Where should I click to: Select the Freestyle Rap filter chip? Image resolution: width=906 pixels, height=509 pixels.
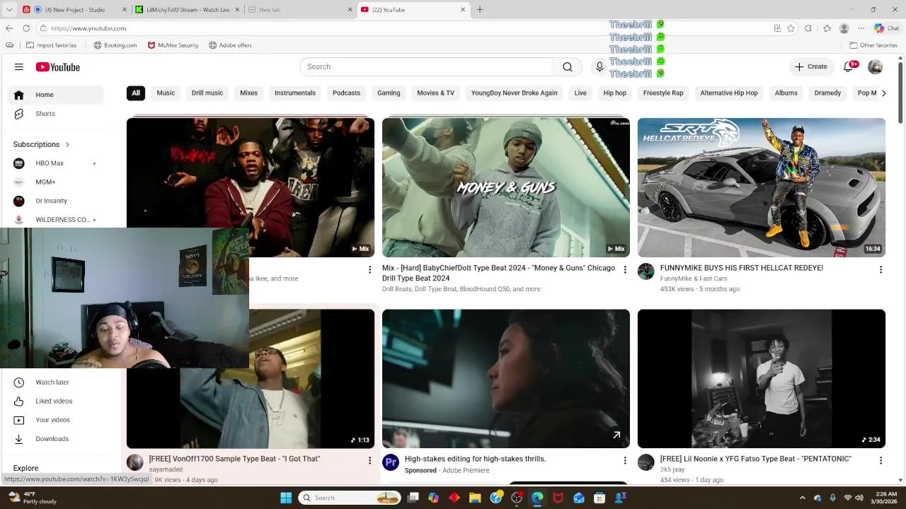(x=663, y=93)
